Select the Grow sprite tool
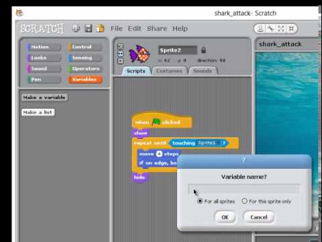The image size is (322, 242). click(281, 29)
